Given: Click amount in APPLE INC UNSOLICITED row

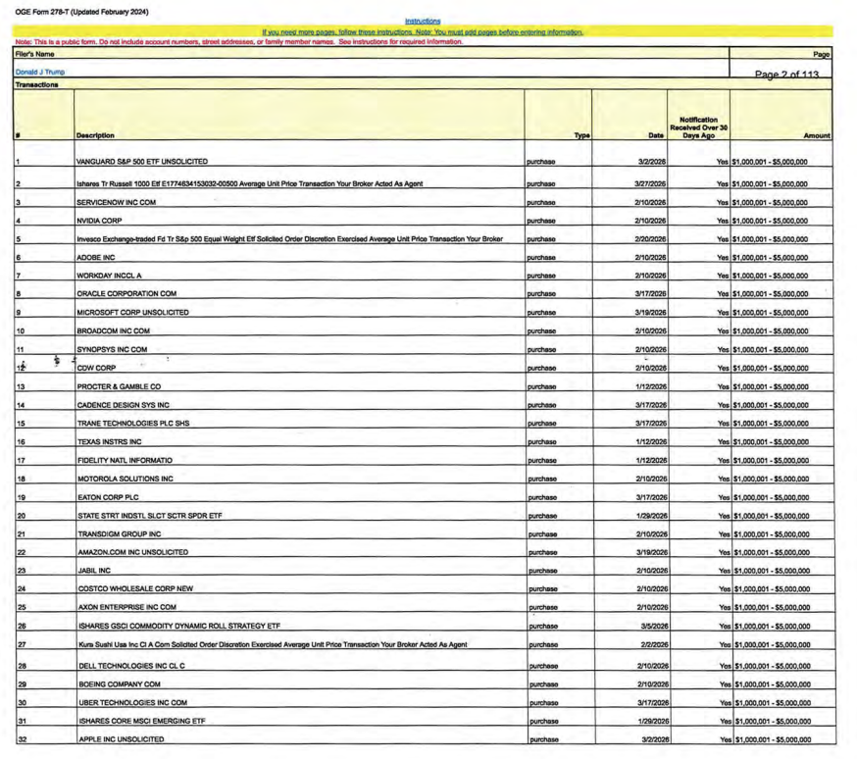Looking at the screenshot, I should tap(773, 739).
